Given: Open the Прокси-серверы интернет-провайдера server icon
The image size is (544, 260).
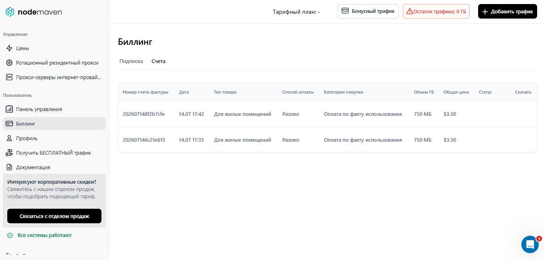Looking at the screenshot, I should point(9,78).
